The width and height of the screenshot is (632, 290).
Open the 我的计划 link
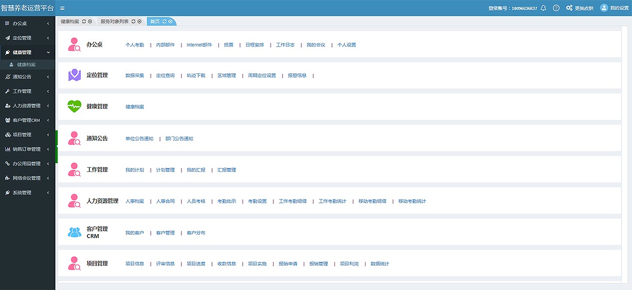tap(135, 170)
